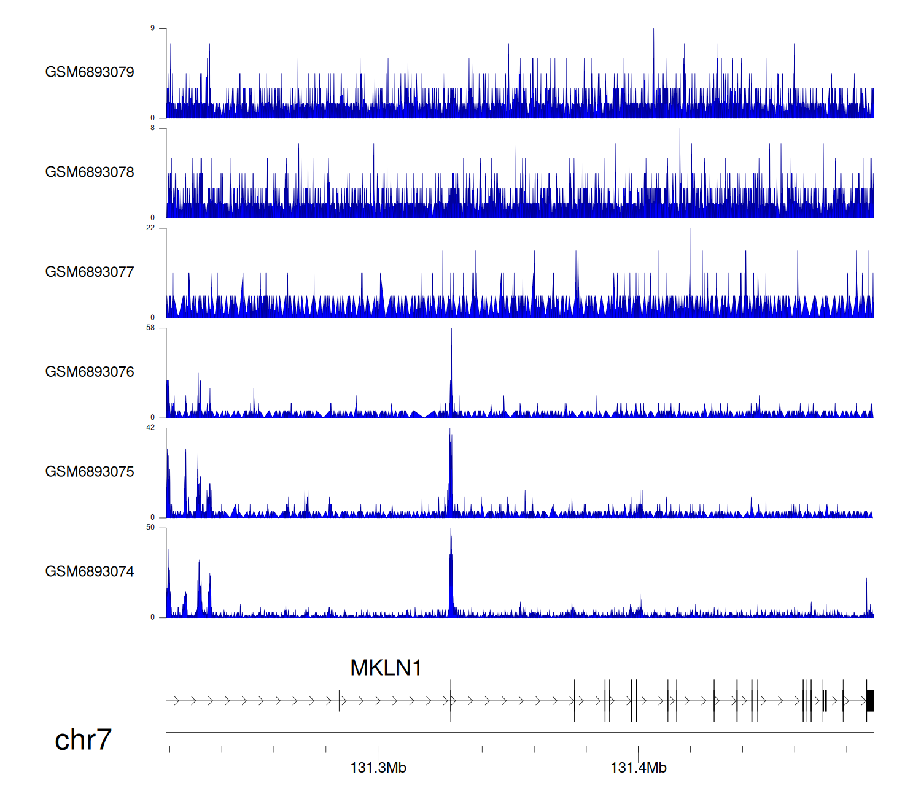Click the y-axis maximum 42 on GSM6893075

click(x=150, y=428)
